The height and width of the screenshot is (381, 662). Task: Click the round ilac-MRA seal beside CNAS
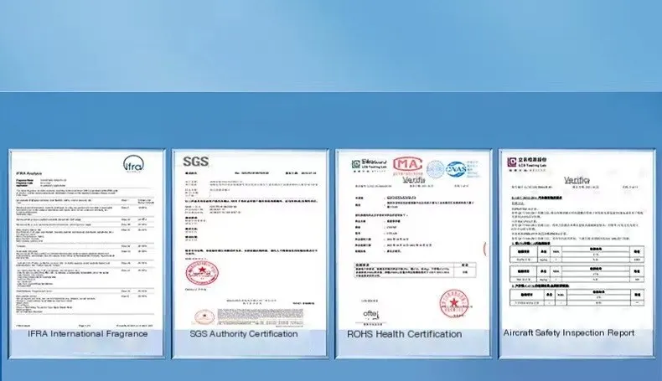[435, 169]
